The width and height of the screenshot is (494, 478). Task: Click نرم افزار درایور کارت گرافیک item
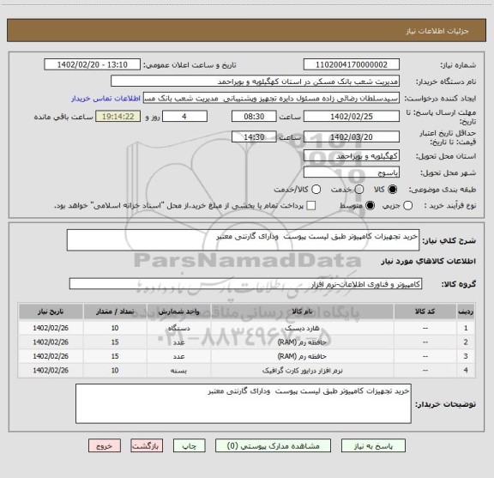[302, 371]
